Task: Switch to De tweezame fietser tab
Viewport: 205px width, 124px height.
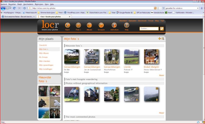Action: point(18,17)
